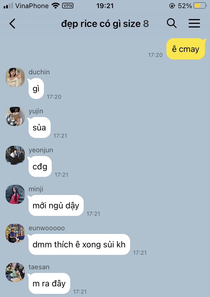This screenshot has height=297, width=210.
Task: Tap the yellow 'ê cmay' message bubble
Action: [x=186, y=49]
